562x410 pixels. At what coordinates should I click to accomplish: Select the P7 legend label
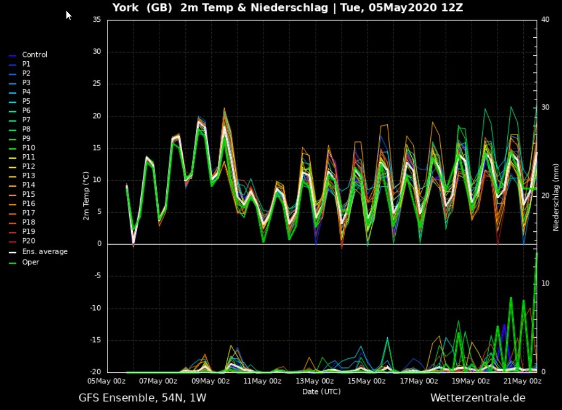tap(26, 120)
